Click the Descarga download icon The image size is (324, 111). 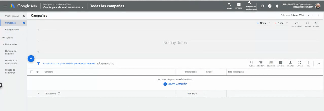pyautogui.click(x=290, y=63)
